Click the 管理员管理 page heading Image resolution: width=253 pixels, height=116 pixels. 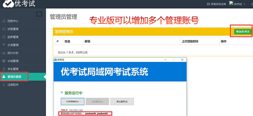pyautogui.click(x=64, y=17)
